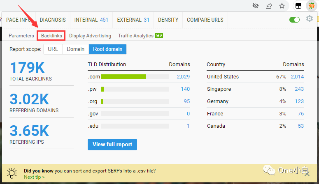Click the View full report button
This screenshot has width=319, height=184.
coord(112,145)
